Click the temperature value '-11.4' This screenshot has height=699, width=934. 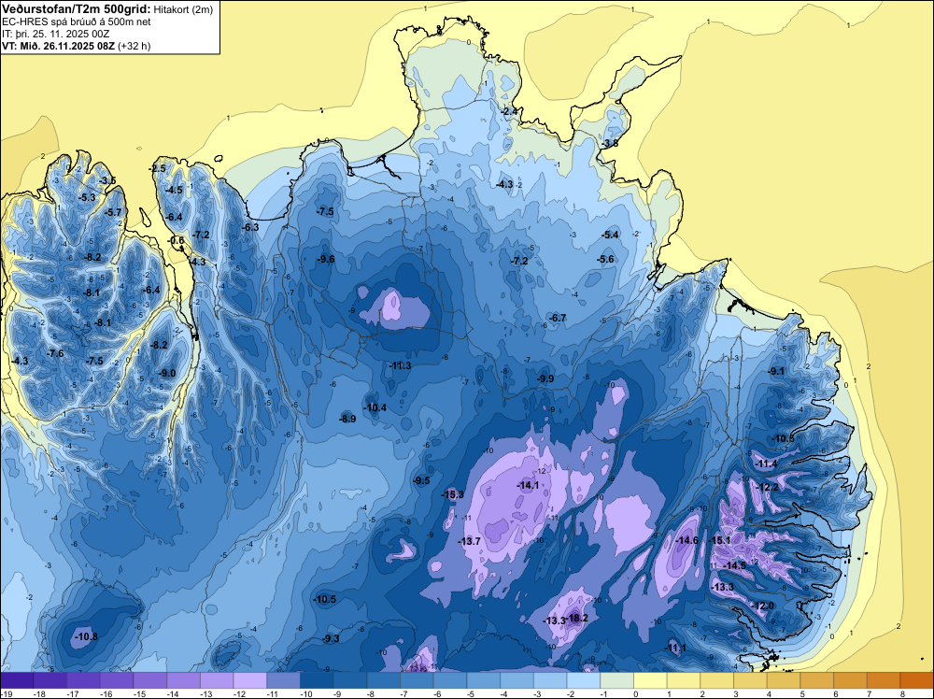(767, 464)
